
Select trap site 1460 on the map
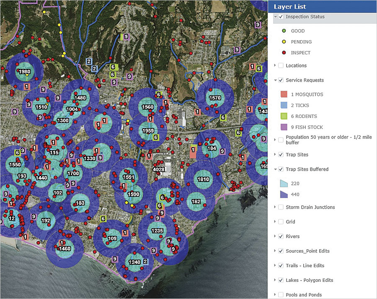tap(65, 249)
